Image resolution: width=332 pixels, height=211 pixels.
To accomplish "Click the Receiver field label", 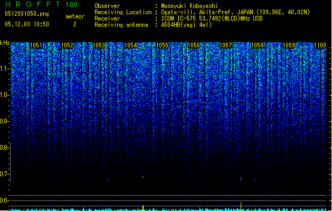I will point(107,18).
